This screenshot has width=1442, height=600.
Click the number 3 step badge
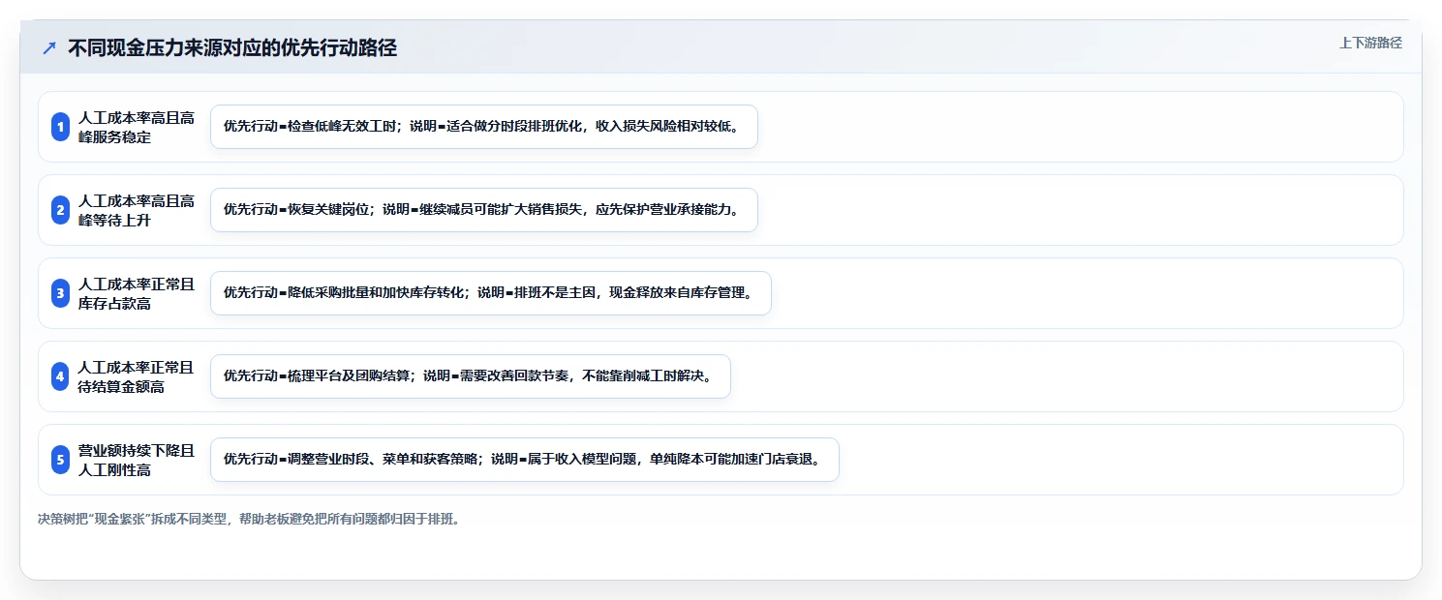61,293
